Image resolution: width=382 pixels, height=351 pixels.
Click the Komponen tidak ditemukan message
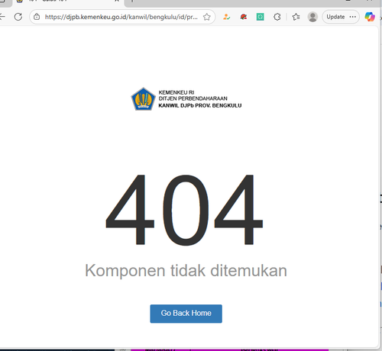186,270
